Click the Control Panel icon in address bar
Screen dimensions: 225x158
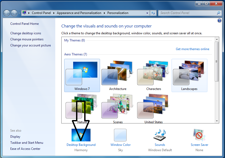point(24,13)
